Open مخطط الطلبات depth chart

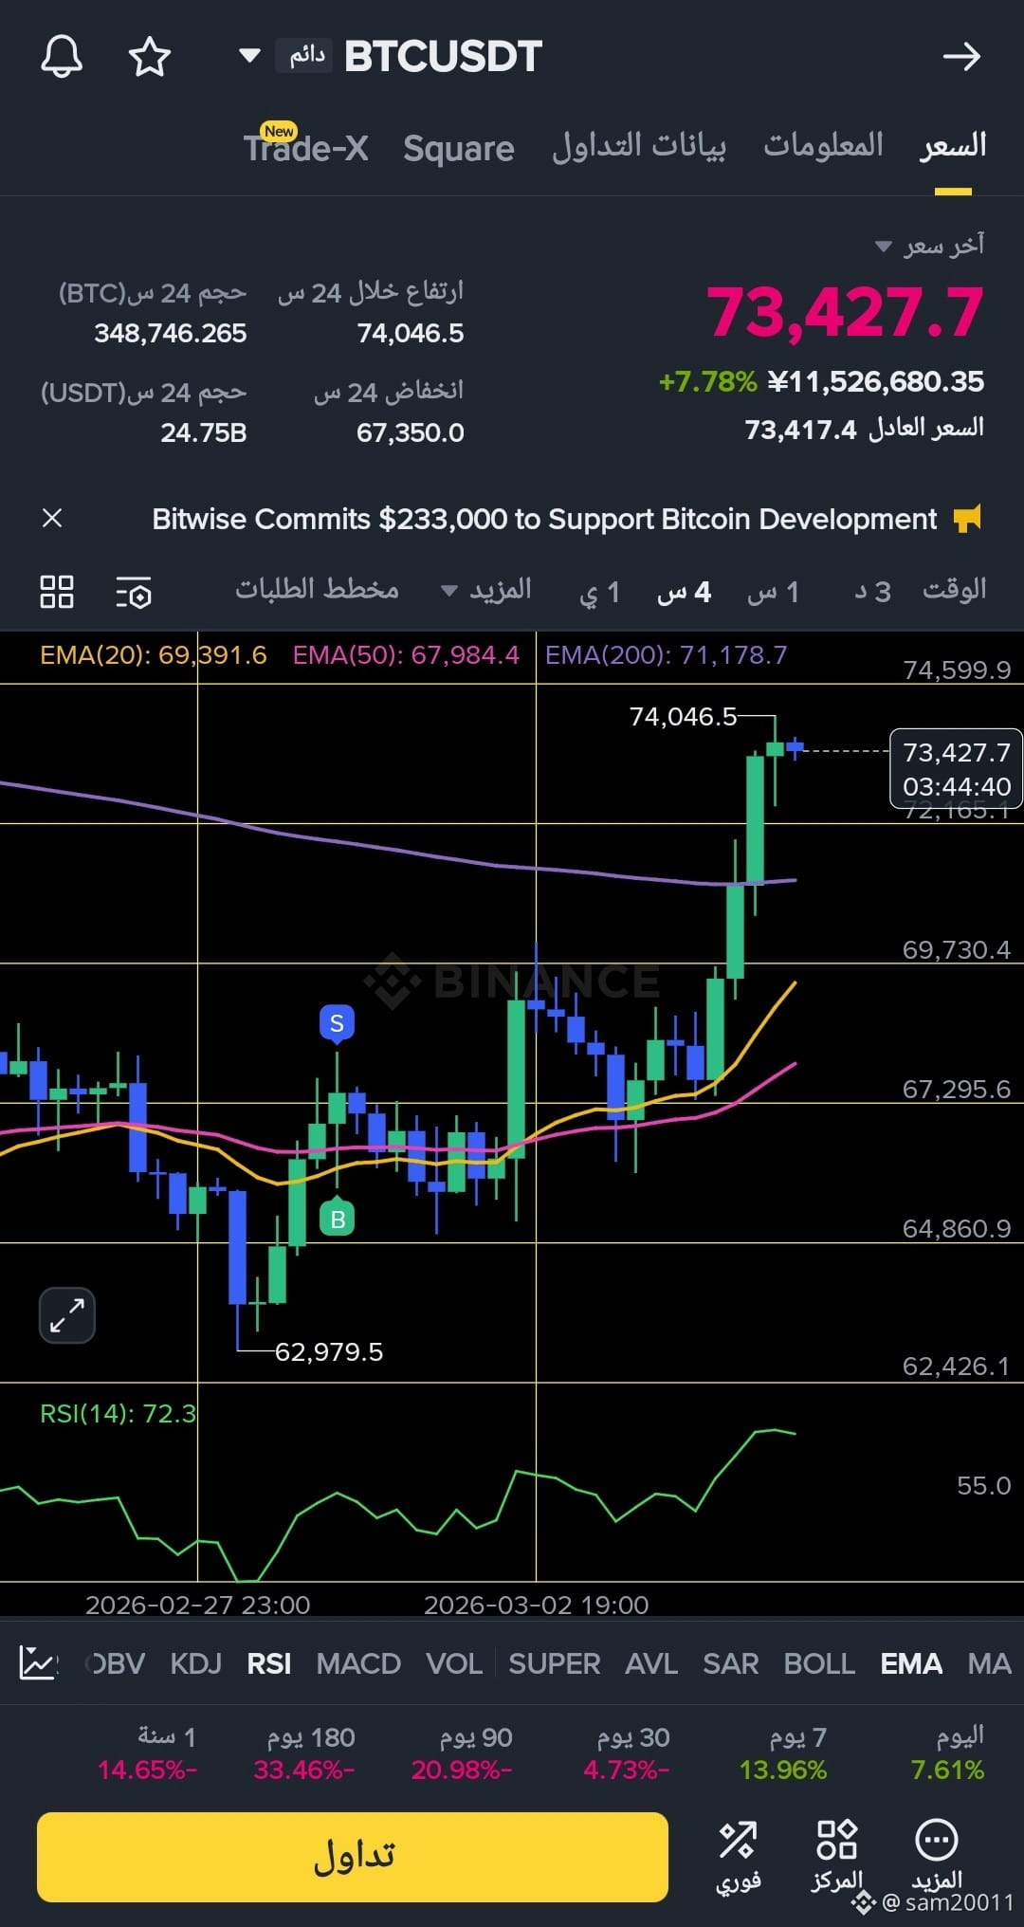[317, 590]
